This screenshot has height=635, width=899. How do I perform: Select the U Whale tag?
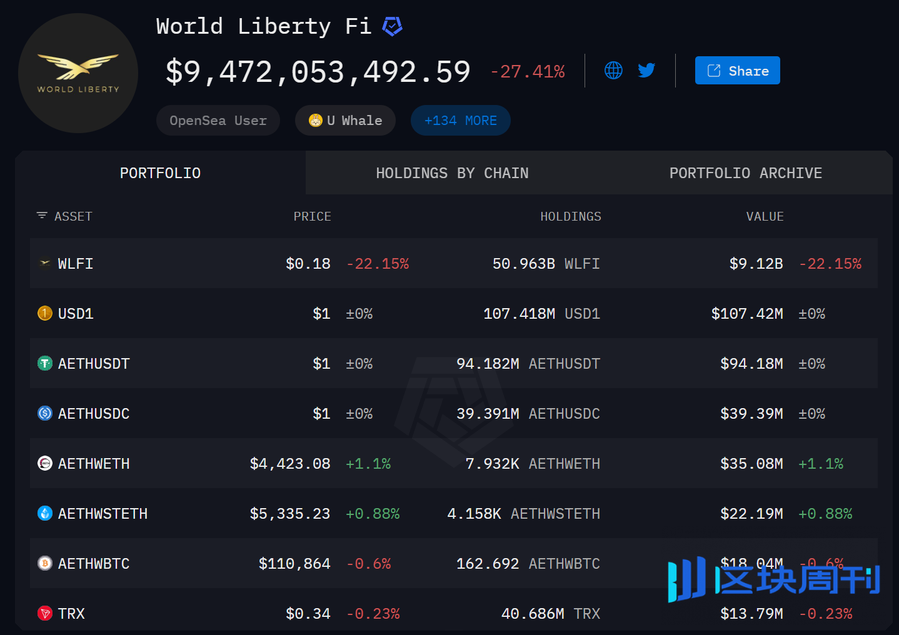tap(345, 121)
